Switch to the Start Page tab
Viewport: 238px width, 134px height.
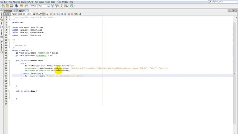coord(8,11)
